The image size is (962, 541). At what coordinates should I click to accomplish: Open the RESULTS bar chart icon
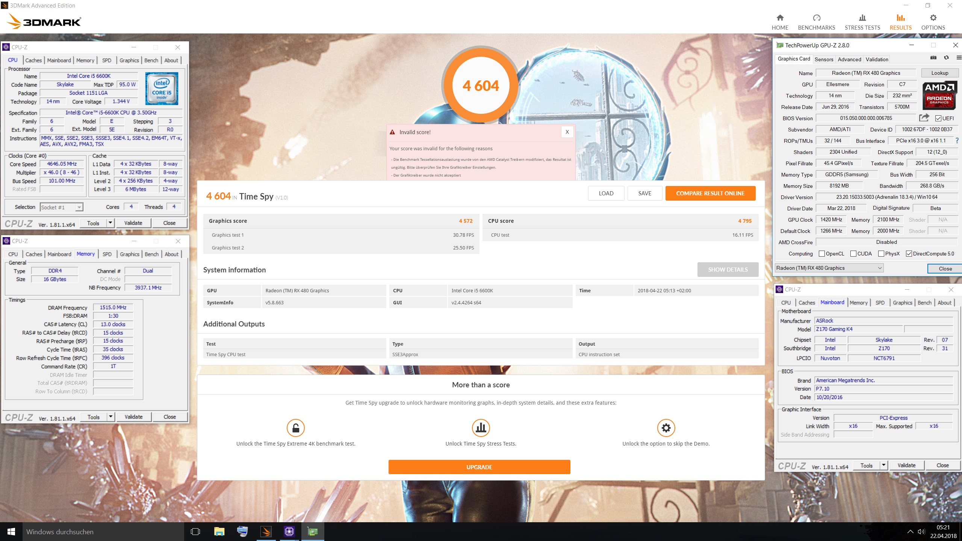pos(900,18)
